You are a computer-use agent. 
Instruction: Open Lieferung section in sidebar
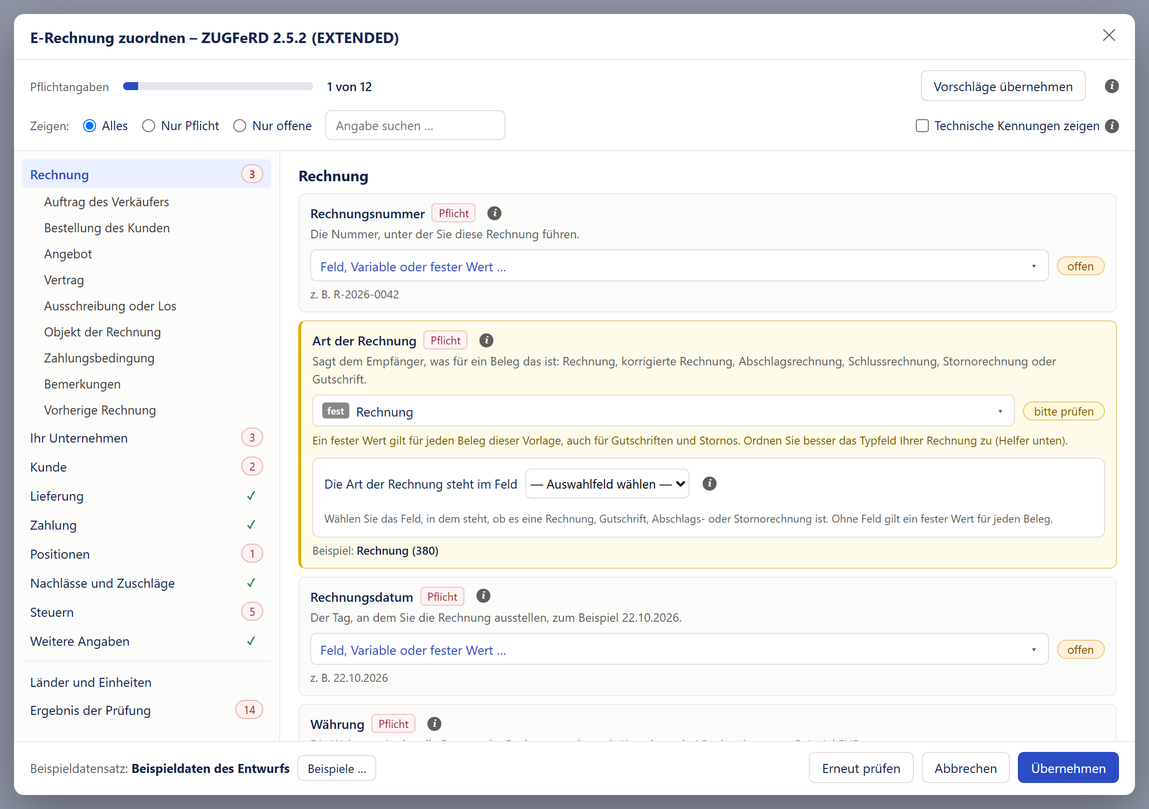pos(147,496)
